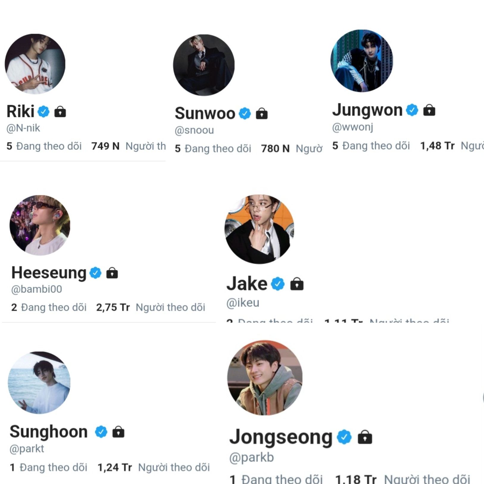Image resolution: width=484 pixels, height=484 pixels.
Task: Open Jungwon's 5 Đang theo dõi link
Action: click(x=371, y=146)
